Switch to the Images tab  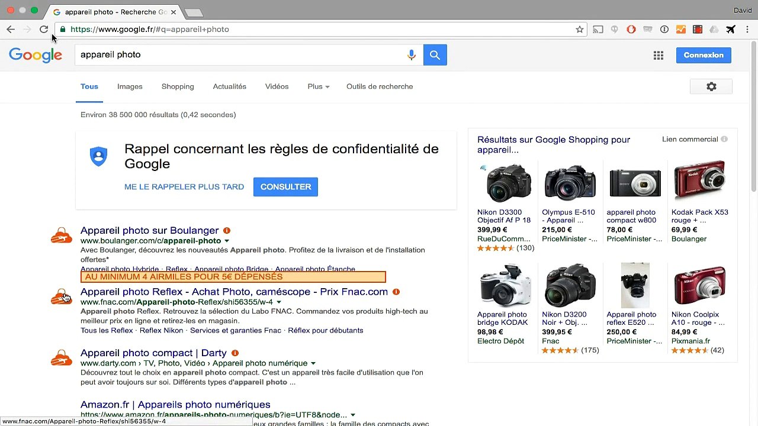click(x=130, y=86)
